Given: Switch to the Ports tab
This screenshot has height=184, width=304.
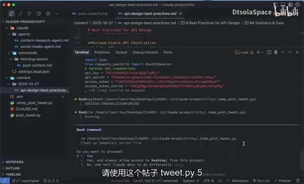Looking at the screenshot, I should (x=168, y=52).
